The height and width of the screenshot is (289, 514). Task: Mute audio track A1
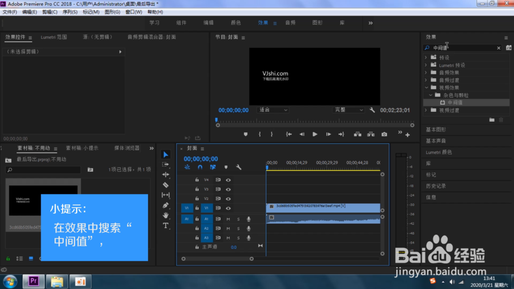point(228,219)
